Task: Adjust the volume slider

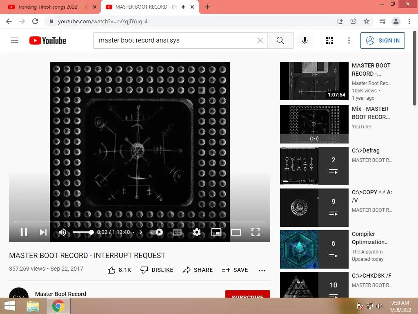Action: tap(83, 232)
